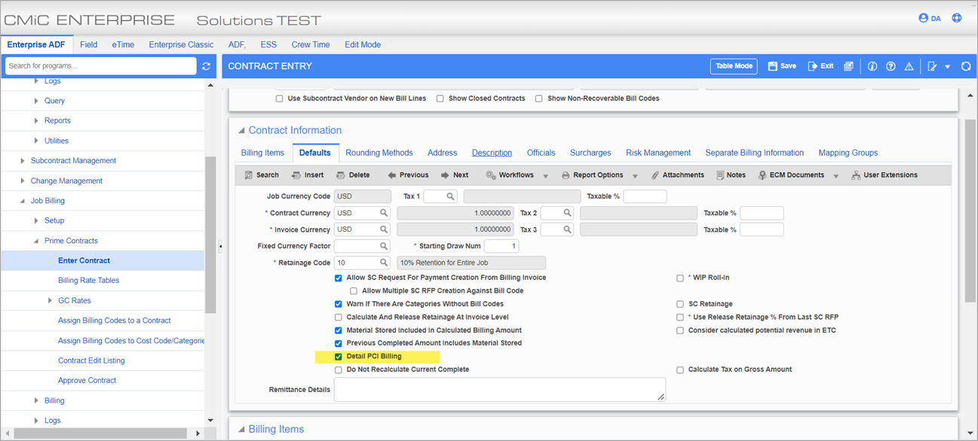Viewport: 978px width, 441px height.
Task: Click the Delete toolbar item
Action: point(353,175)
